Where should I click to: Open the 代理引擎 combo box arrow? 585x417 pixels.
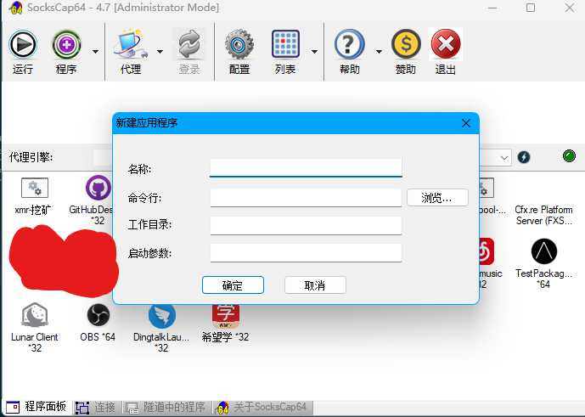[x=504, y=157]
